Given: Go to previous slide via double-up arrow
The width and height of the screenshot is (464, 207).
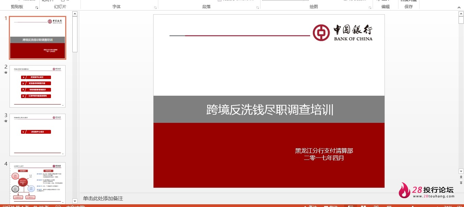Looking at the screenshot, I should [461, 177].
